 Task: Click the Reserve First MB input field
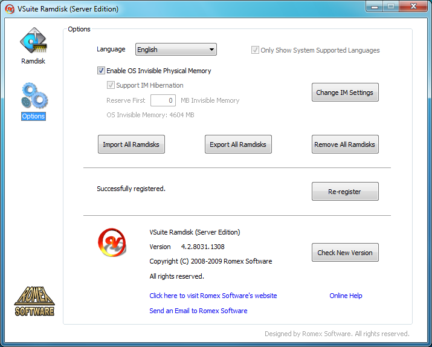pyautogui.click(x=163, y=100)
